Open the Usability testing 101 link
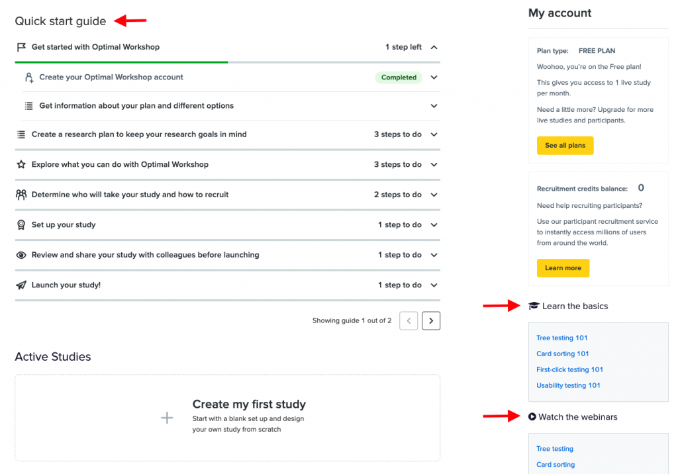 coord(568,385)
